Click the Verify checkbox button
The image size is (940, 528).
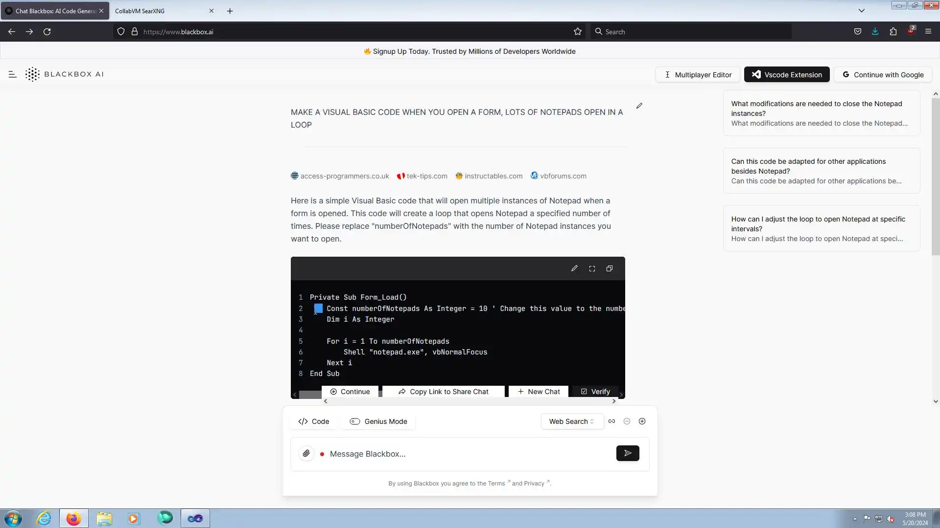tap(595, 392)
